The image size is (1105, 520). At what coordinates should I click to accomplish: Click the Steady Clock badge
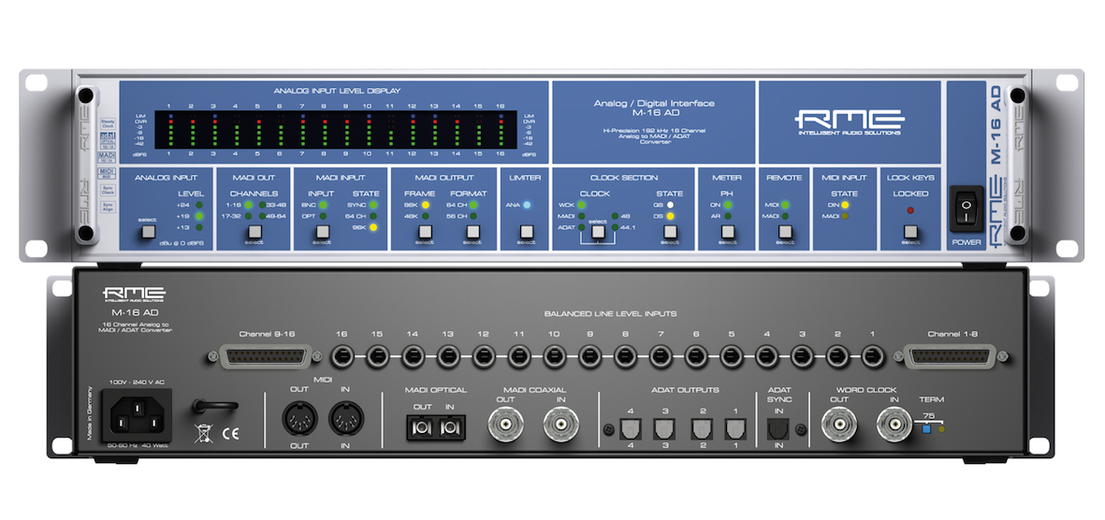(107, 124)
